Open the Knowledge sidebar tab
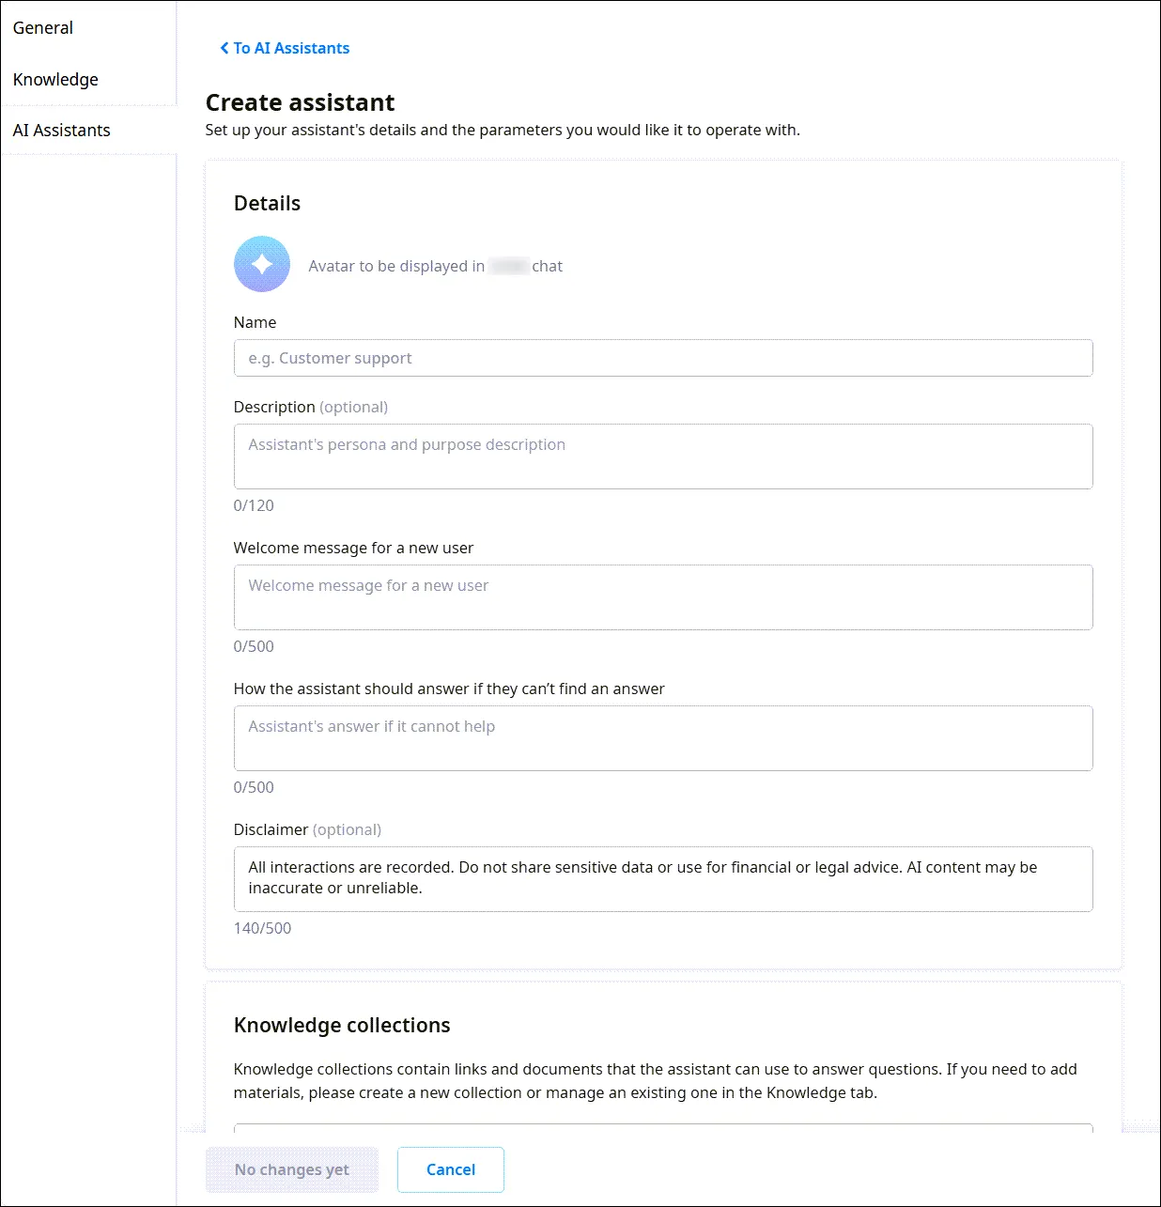 [55, 79]
